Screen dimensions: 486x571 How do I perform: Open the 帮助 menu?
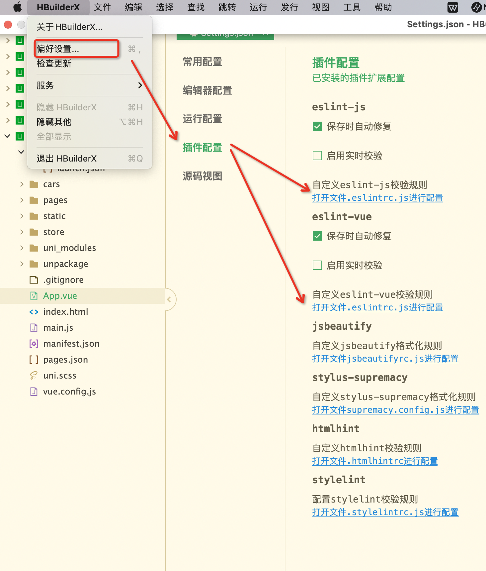[x=383, y=7]
